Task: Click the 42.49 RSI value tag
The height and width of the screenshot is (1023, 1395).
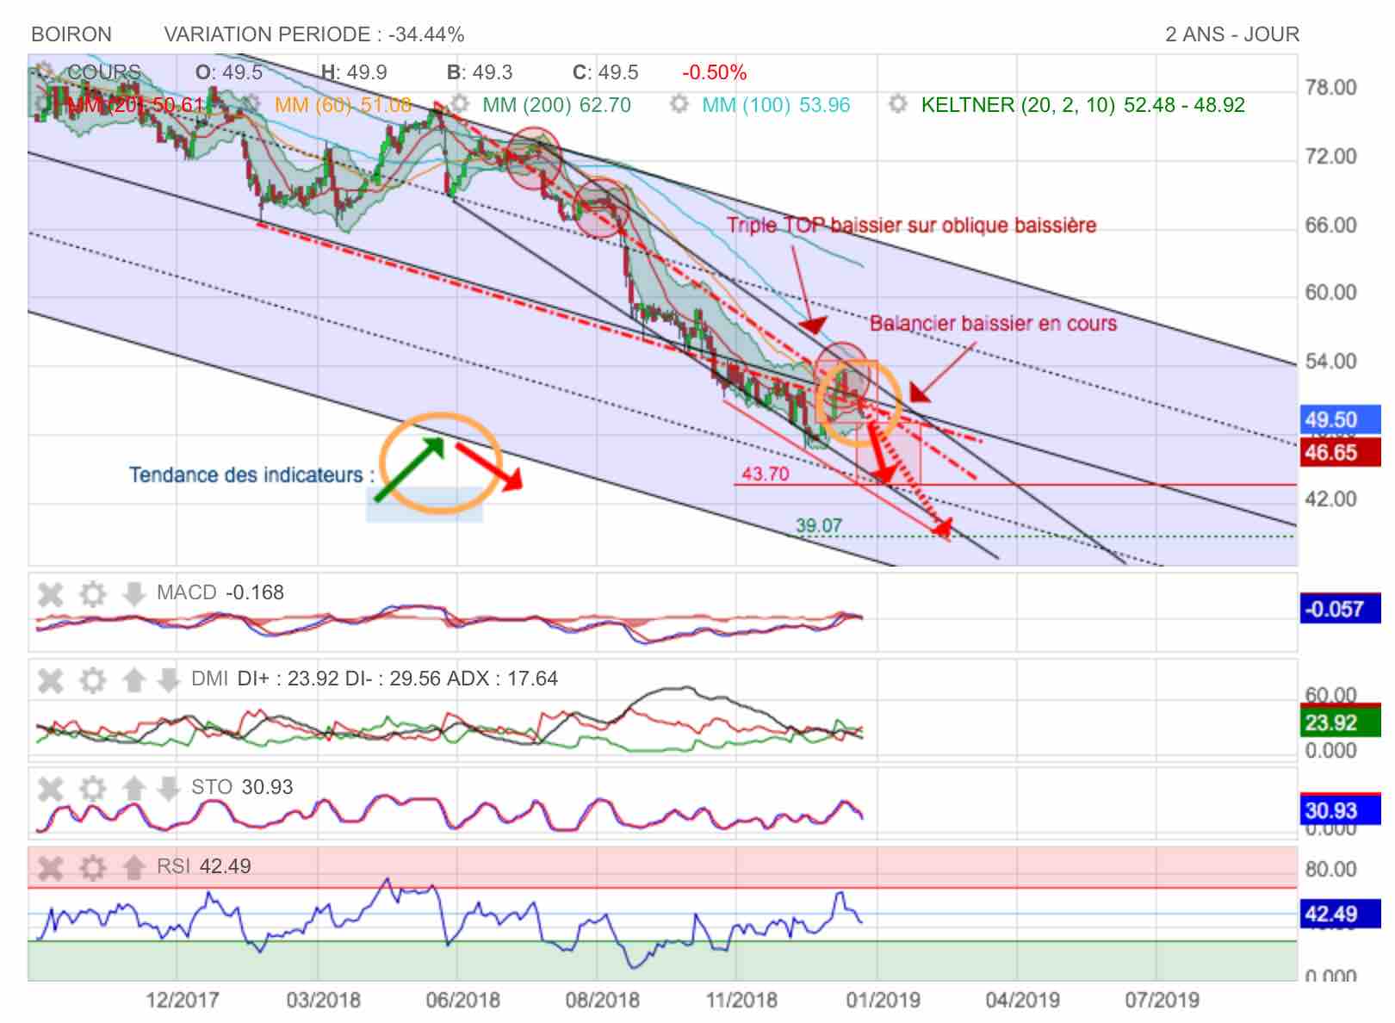Action: click(x=1339, y=914)
